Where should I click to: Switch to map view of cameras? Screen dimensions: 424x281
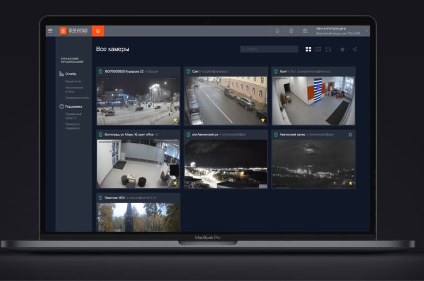click(x=319, y=49)
